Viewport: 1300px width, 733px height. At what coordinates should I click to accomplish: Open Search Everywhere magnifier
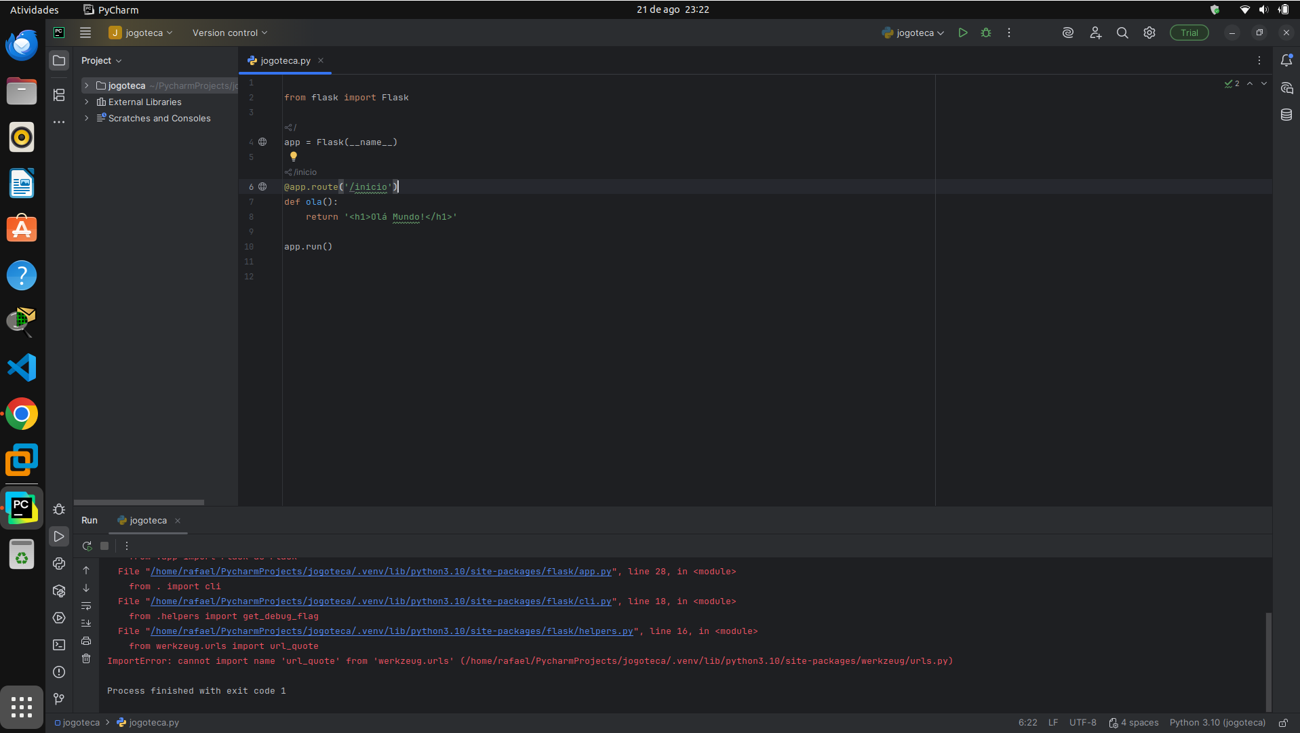tap(1122, 33)
